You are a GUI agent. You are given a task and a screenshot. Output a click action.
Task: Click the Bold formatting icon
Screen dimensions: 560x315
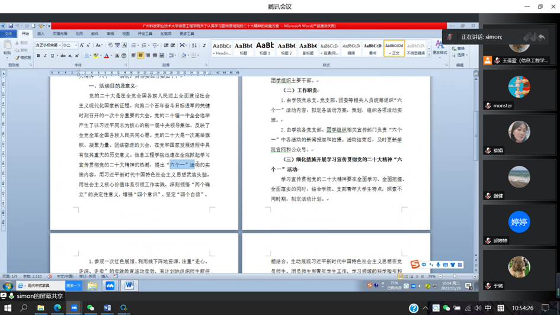38,56
